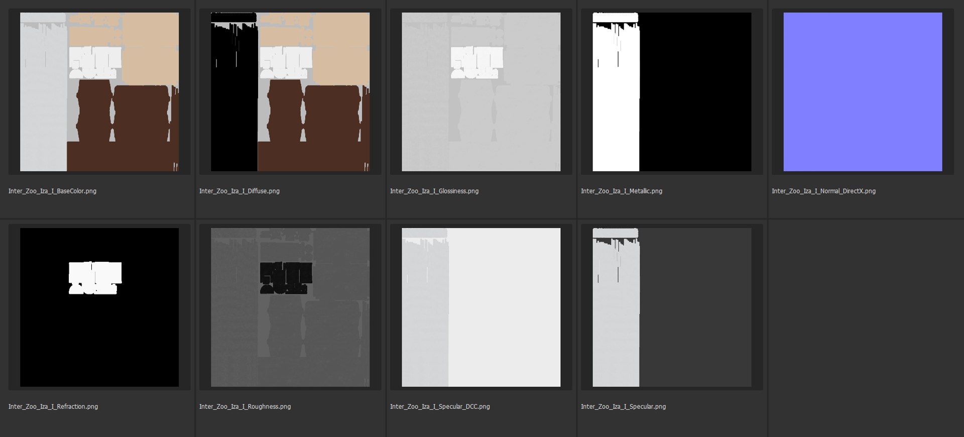
Task: Click the empty grid cell beside Specular.png
Action: coord(866,328)
